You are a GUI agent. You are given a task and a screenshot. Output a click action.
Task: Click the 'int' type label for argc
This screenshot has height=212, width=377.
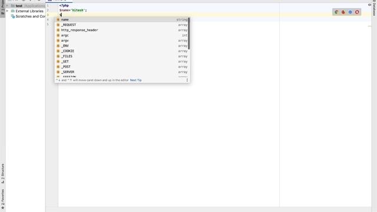[184, 35]
